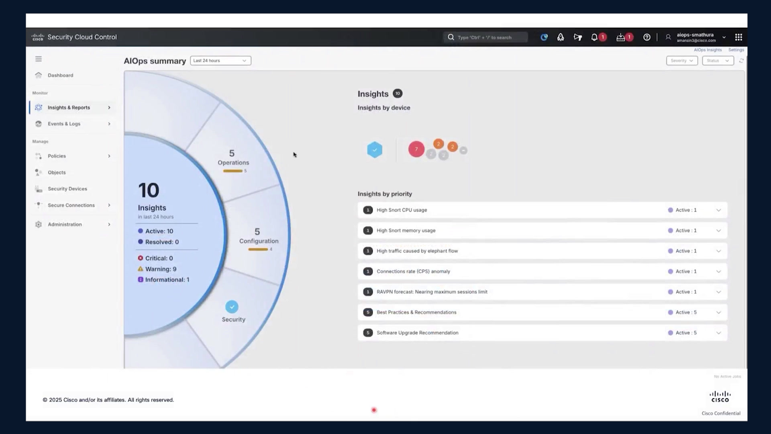Open the apps grid icon
771x434 pixels.
pos(738,37)
